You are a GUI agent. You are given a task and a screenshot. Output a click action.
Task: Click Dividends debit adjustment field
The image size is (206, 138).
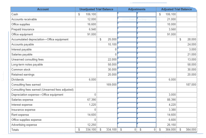[x=127, y=80]
